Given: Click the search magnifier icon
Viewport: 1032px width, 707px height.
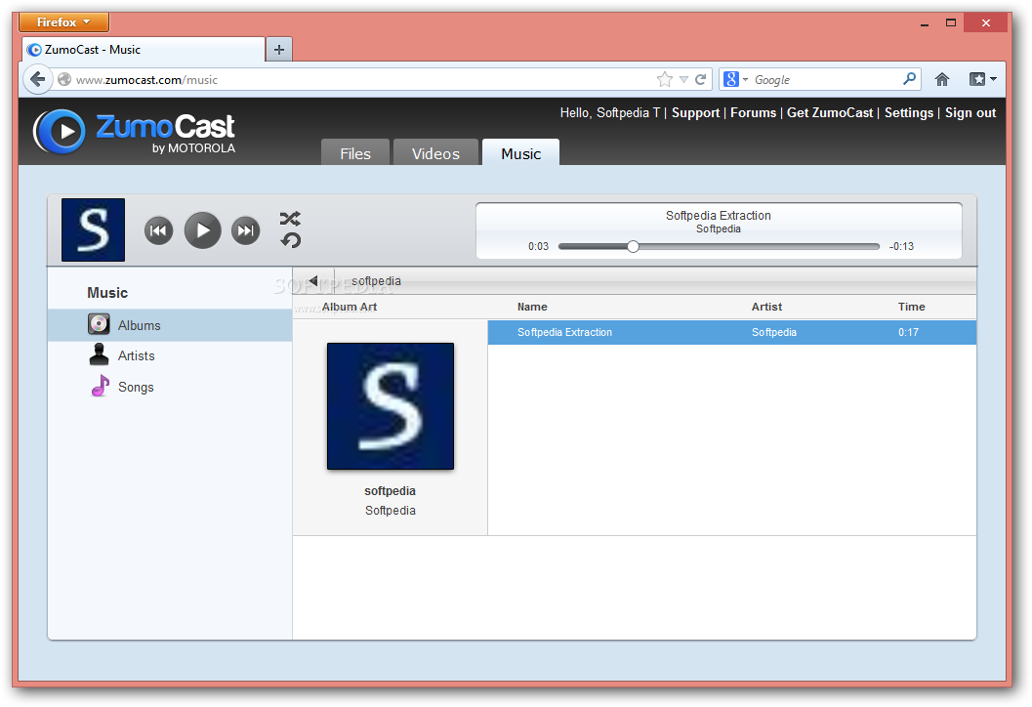Looking at the screenshot, I should tap(910, 79).
